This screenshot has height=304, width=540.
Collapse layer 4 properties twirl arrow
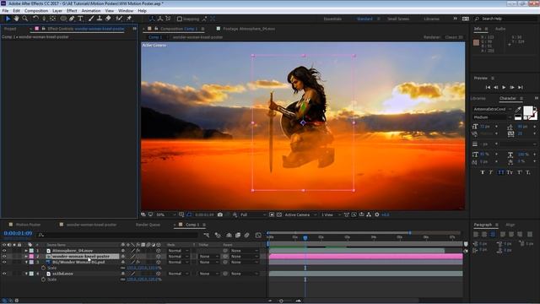(26, 274)
